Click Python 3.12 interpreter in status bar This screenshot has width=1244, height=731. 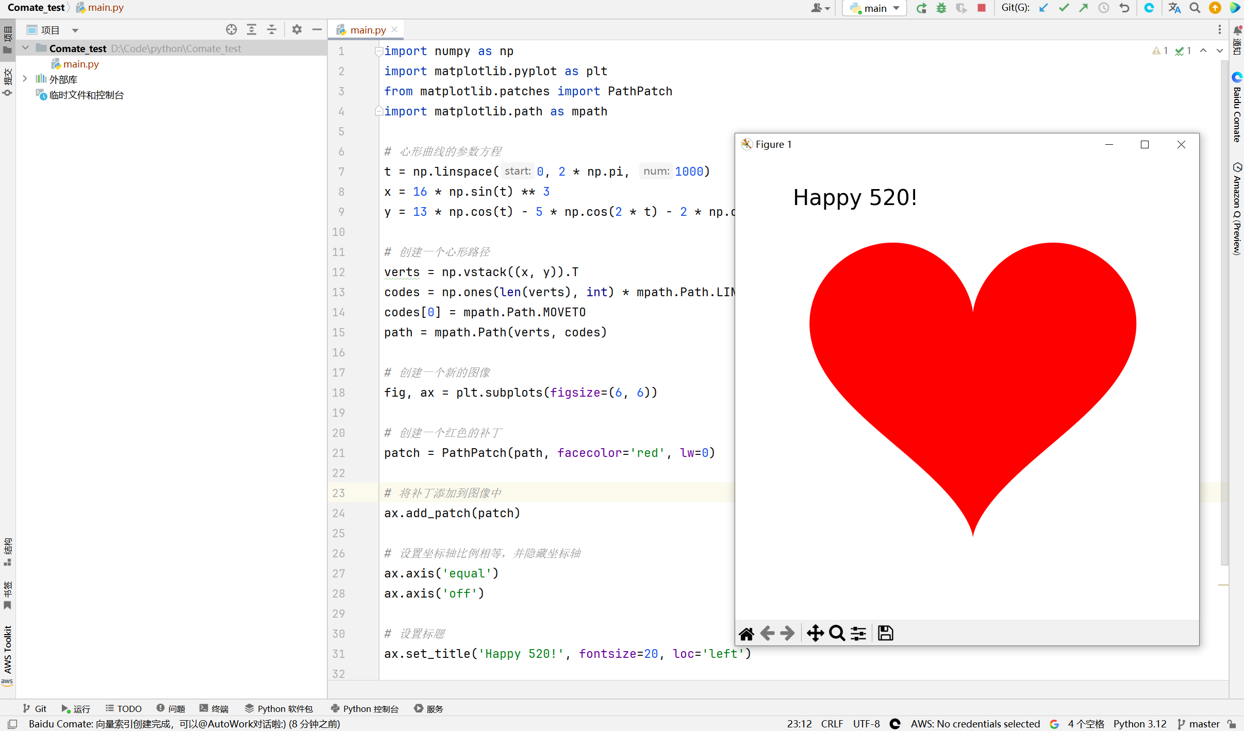tap(1139, 724)
